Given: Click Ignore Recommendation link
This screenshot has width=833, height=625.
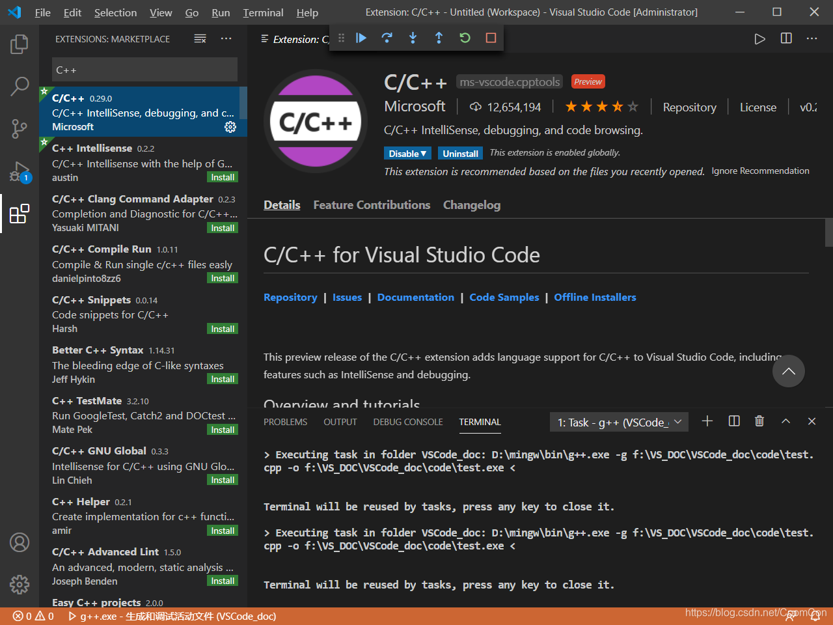Looking at the screenshot, I should tap(760, 171).
